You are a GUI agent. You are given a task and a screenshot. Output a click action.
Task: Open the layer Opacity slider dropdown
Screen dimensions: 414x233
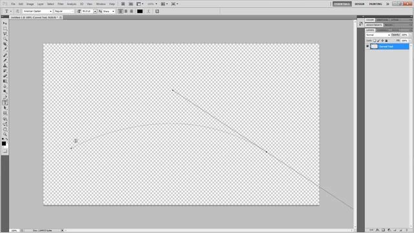pyautogui.click(x=410, y=35)
